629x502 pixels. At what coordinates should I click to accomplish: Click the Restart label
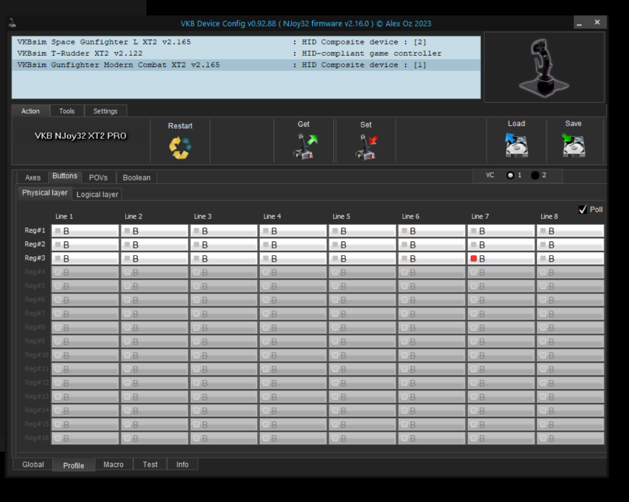[180, 126]
